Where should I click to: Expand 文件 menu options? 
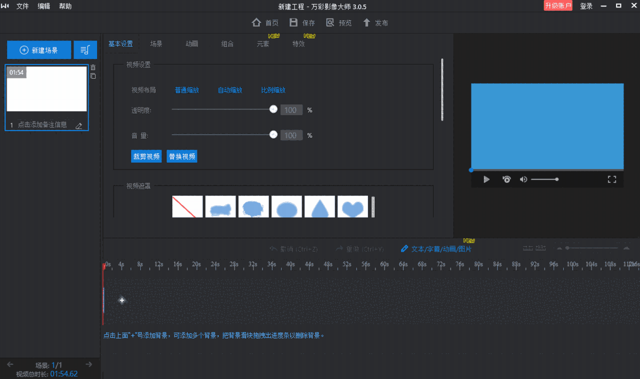point(22,6)
